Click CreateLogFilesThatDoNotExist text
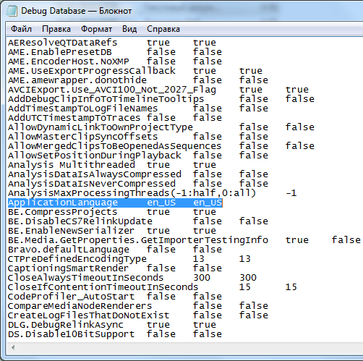 [x=88, y=315]
